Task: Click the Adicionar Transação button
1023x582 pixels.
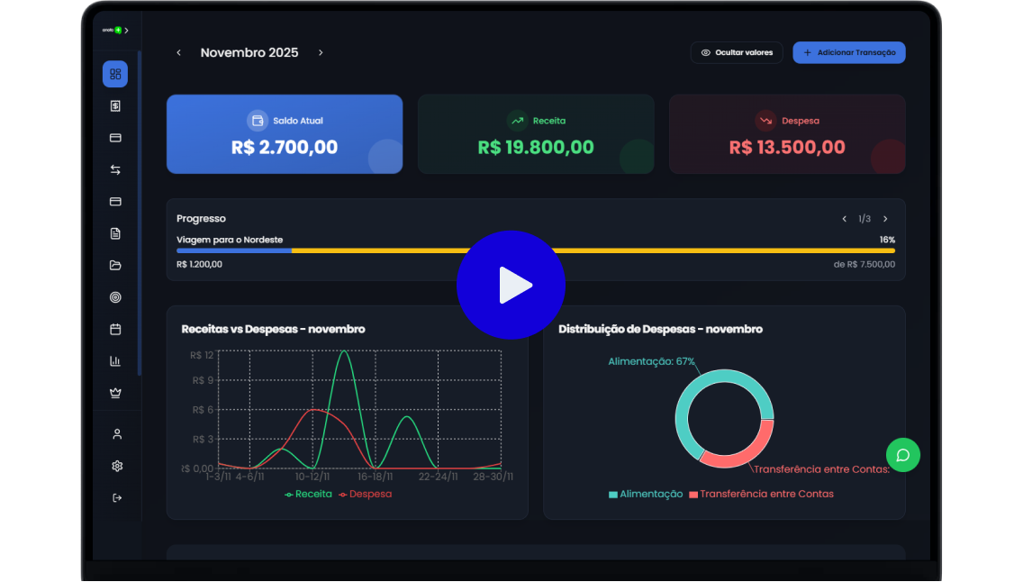Action: (848, 53)
